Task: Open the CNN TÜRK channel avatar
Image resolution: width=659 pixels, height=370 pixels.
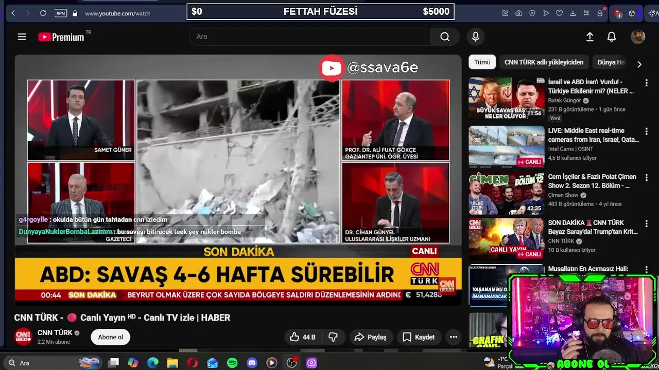Action: [x=23, y=337]
